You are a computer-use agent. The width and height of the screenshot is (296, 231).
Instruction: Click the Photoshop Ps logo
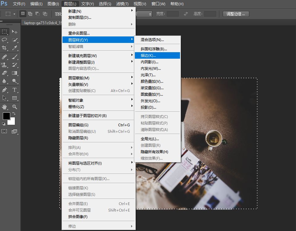click(x=4, y=3)
